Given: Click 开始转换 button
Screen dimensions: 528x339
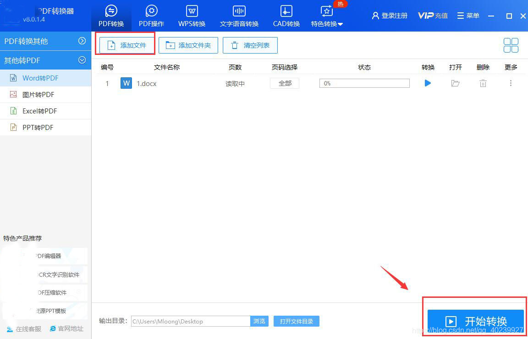Looking at the screenshot, I should click(475, 321).
